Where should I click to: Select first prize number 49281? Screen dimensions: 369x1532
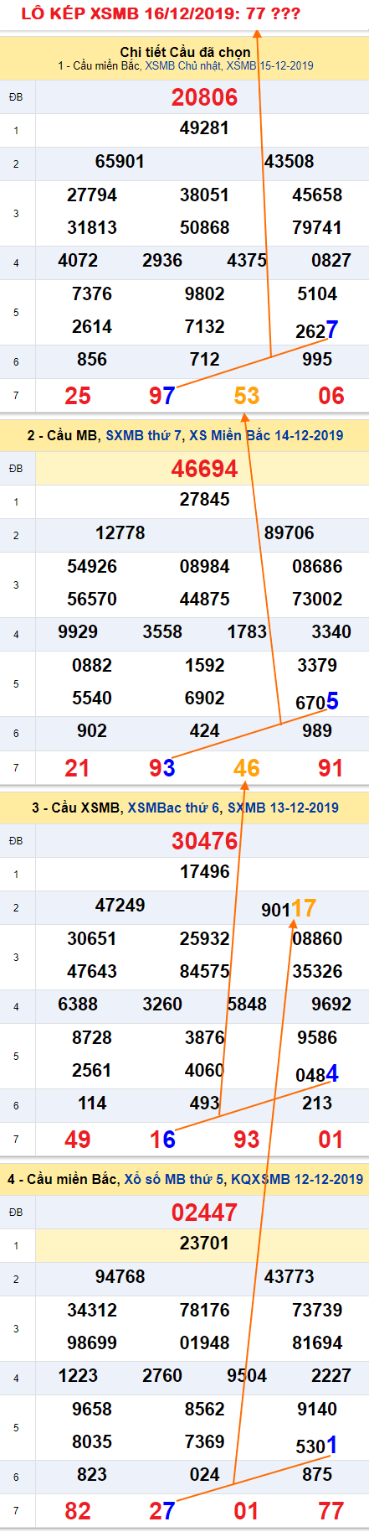tap(204, 128)
